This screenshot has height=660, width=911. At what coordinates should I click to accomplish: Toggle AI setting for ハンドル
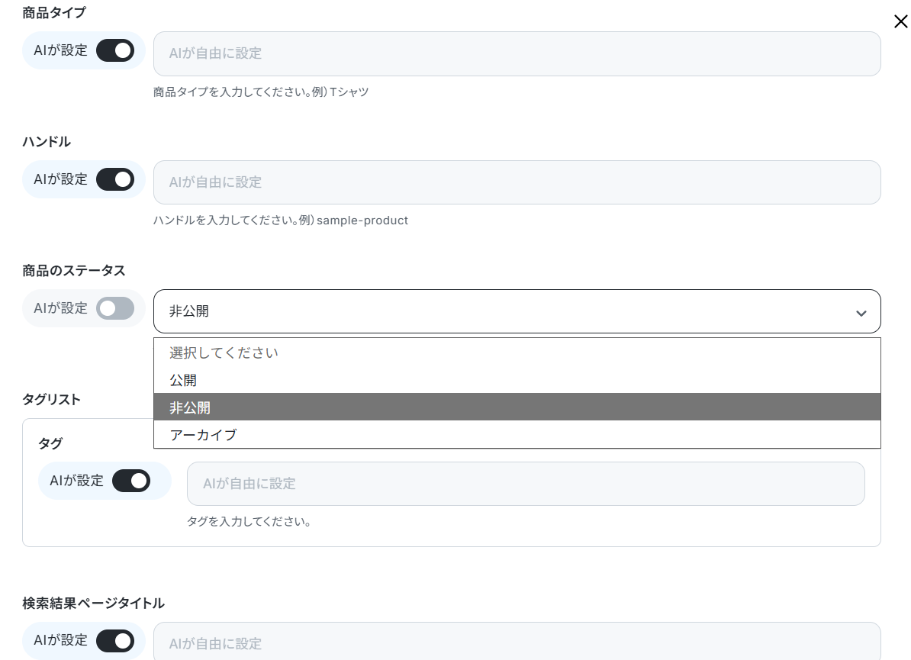click(115, 179)
